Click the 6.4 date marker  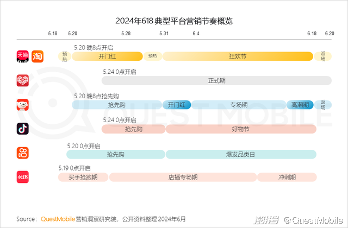[196, 34]
